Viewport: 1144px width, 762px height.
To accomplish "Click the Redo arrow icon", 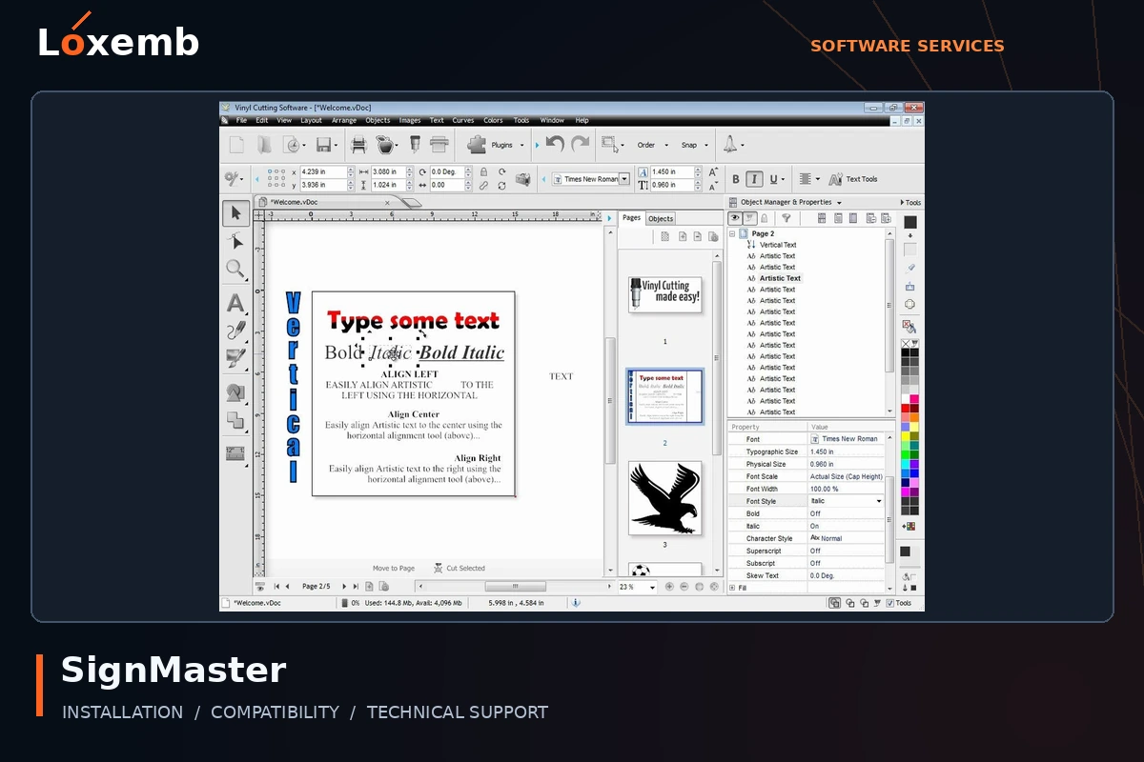I will click(580, 144).
